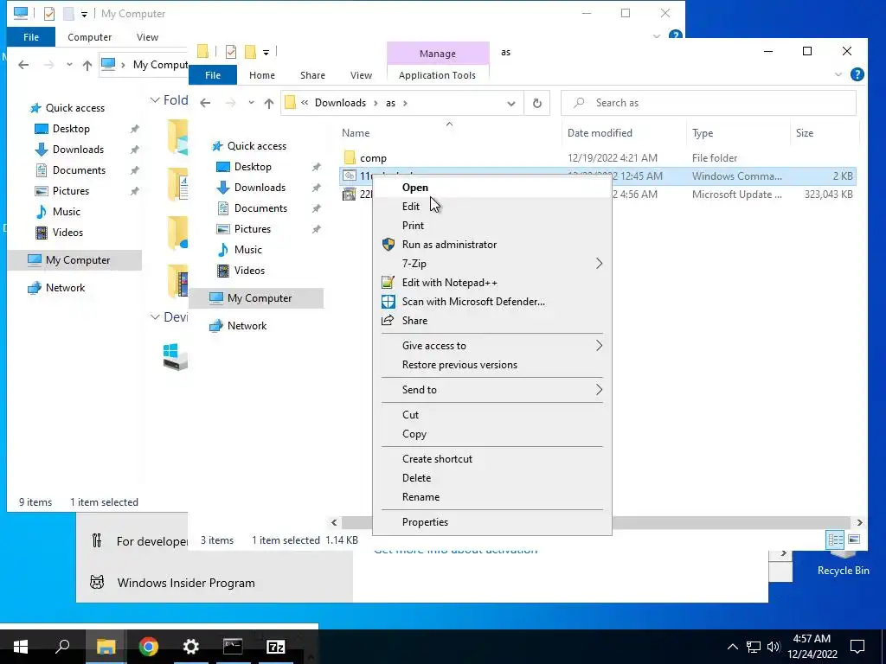Screen dimensions: 886x664
Task: Open the Application Tools tab
Action: tap(437, 75)
